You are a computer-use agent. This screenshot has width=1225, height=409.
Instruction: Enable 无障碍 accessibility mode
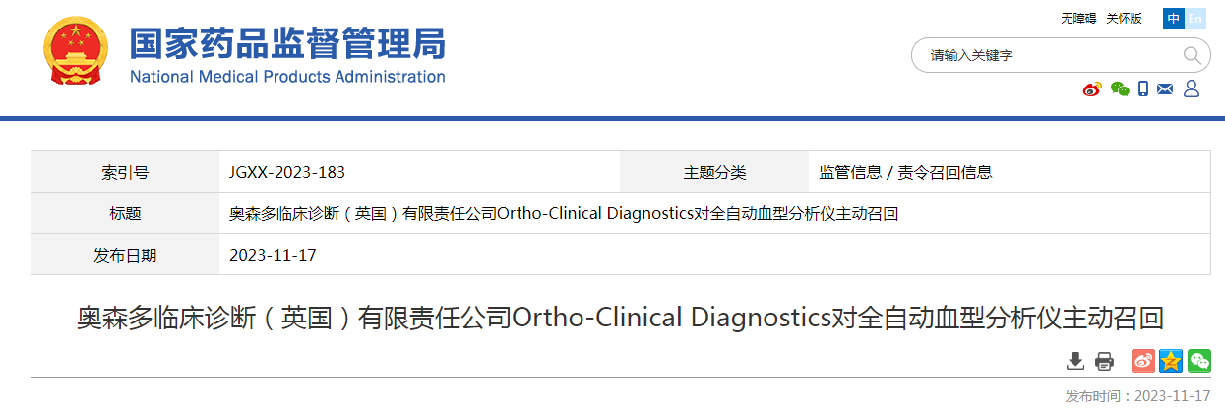coord(1078,19)
